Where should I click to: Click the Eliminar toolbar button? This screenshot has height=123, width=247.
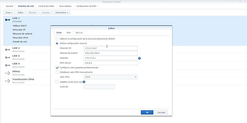tap(32, 13)
